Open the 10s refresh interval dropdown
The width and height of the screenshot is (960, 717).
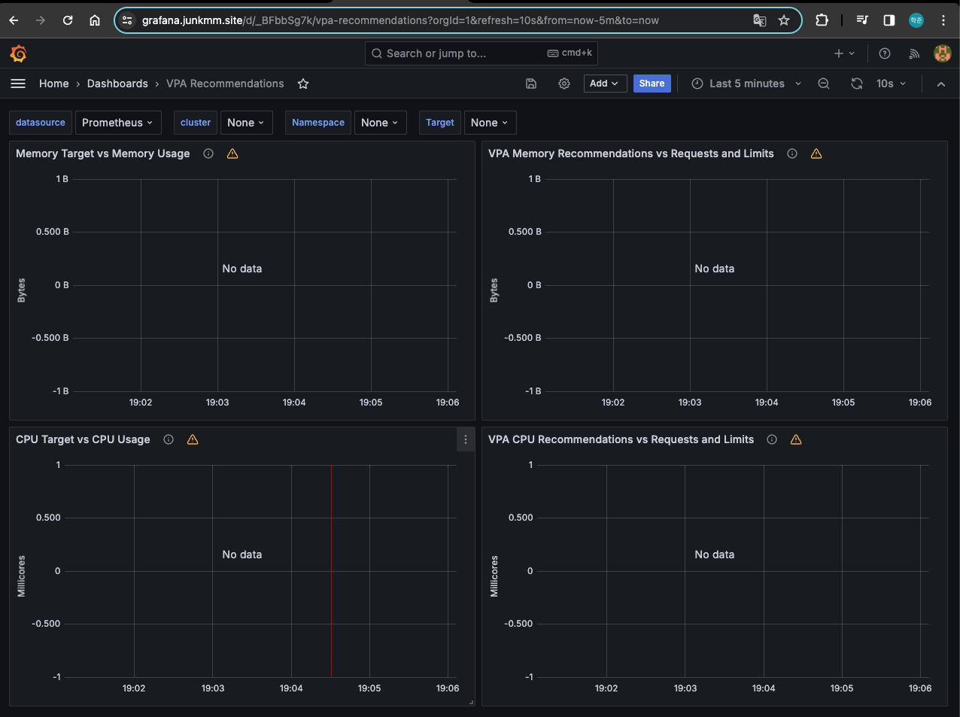tap(891, 84)
